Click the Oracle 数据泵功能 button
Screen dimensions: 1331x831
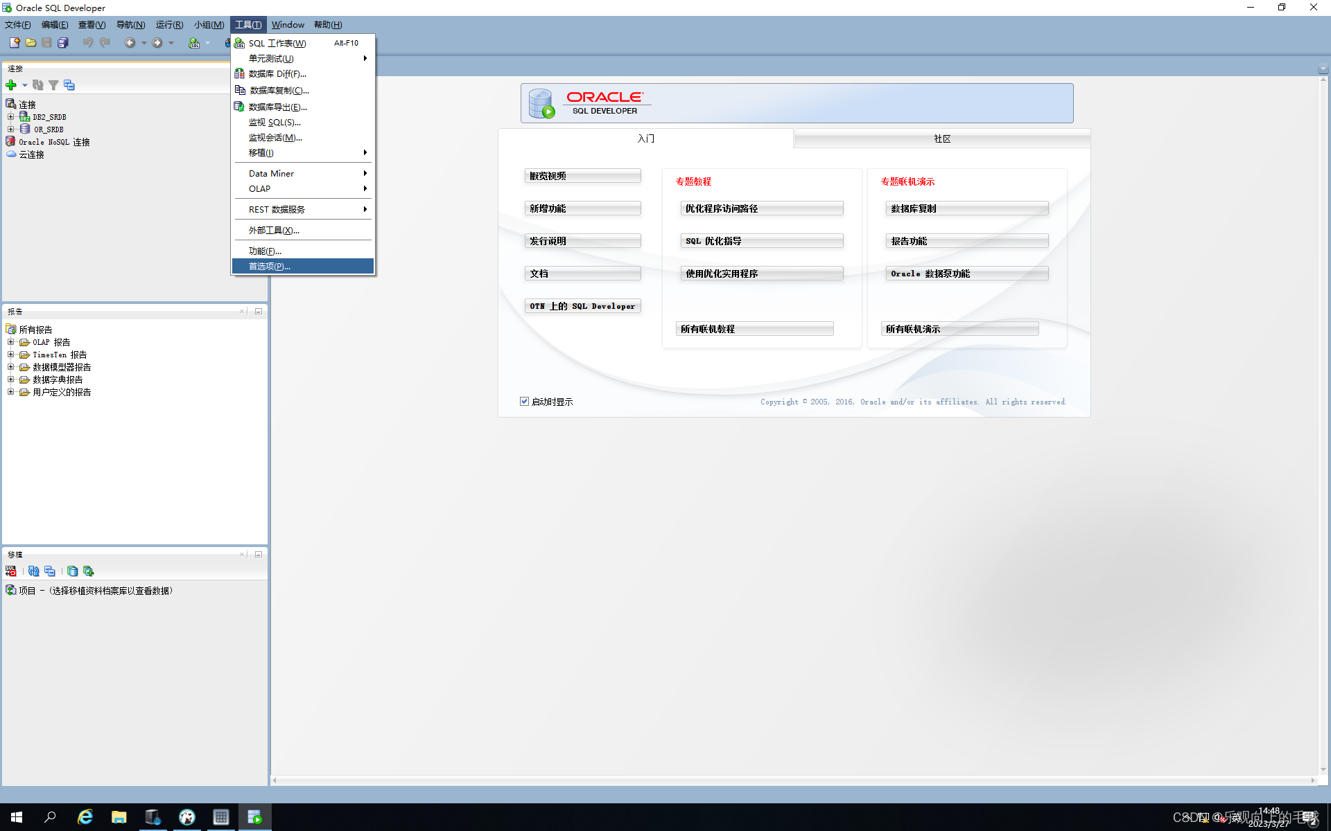tap(967, 274)
